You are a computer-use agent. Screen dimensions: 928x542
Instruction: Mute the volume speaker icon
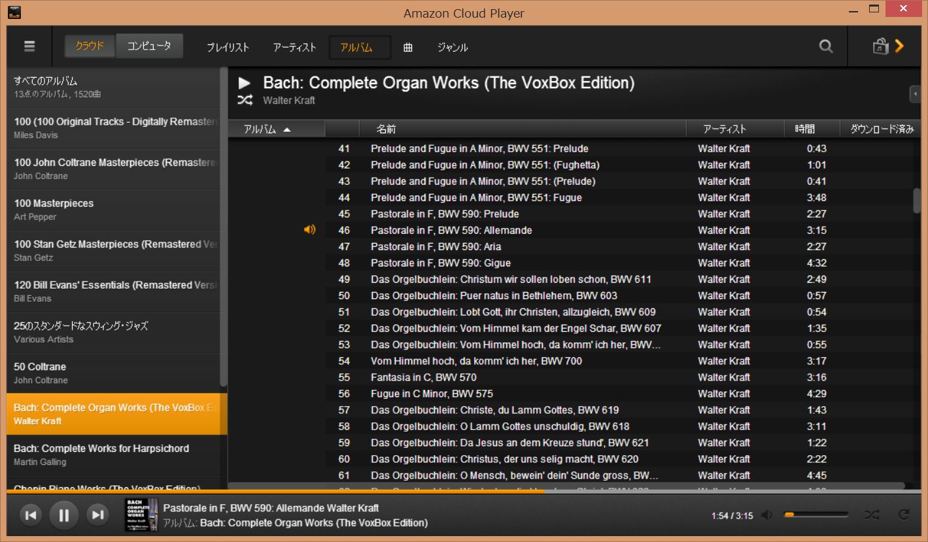click(x=766, y=515)
